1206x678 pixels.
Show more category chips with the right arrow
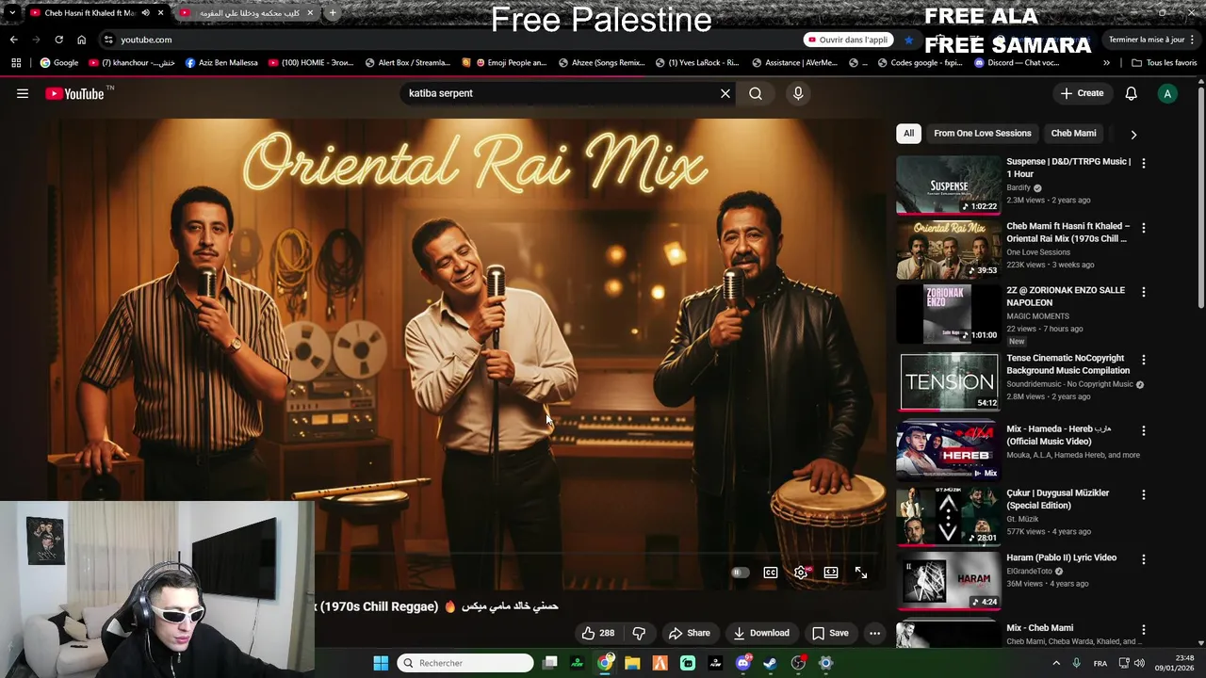1133,134
